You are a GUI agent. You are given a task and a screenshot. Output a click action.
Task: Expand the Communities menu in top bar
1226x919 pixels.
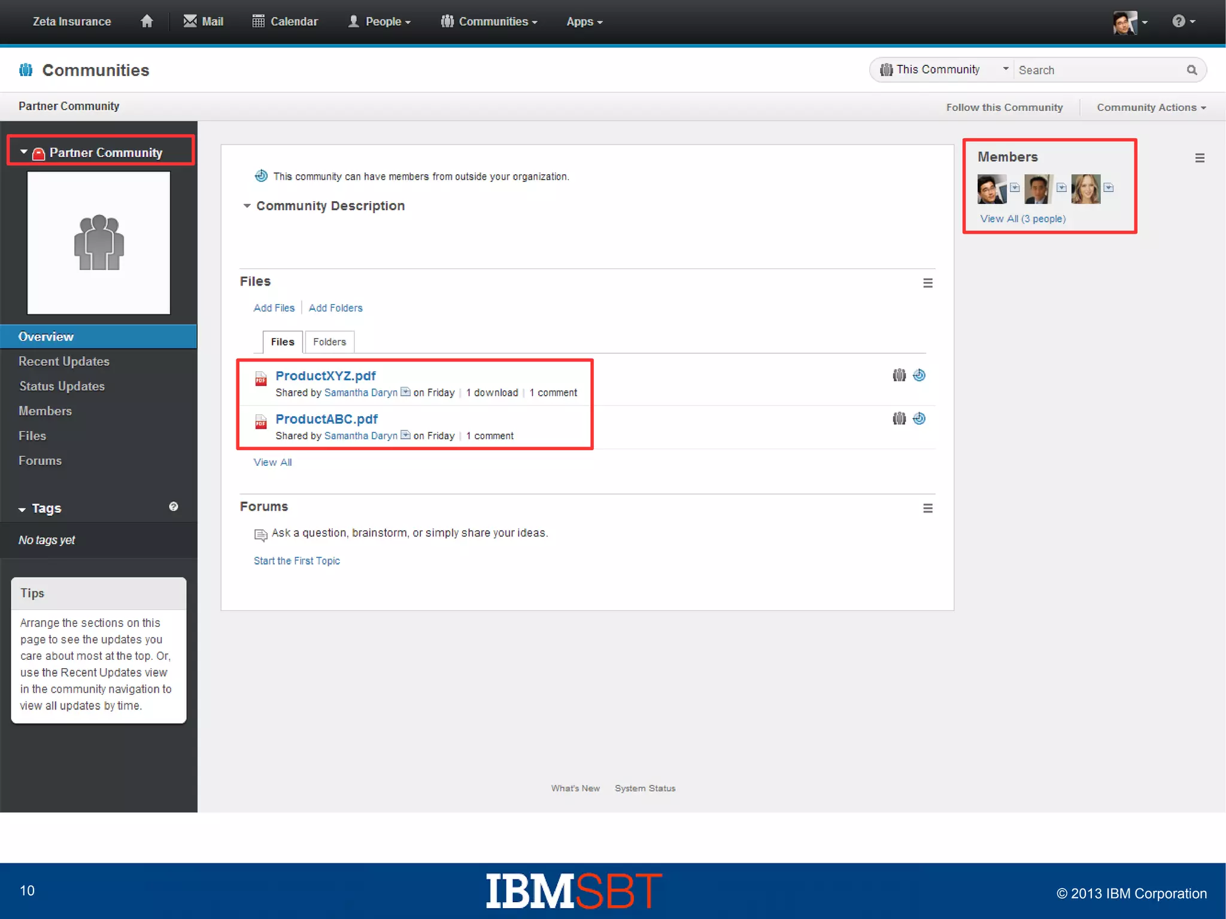pos(489,22)
